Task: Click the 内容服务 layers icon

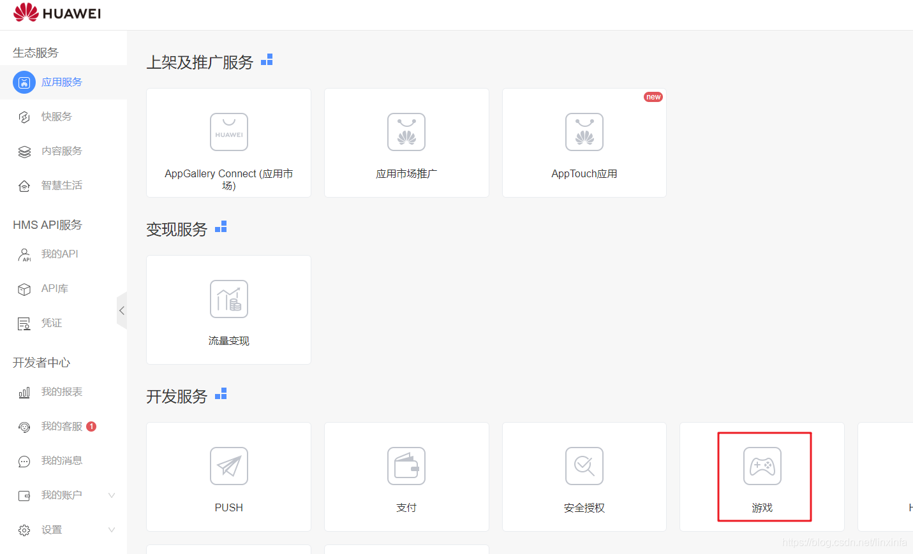Action: click(24, 152)
